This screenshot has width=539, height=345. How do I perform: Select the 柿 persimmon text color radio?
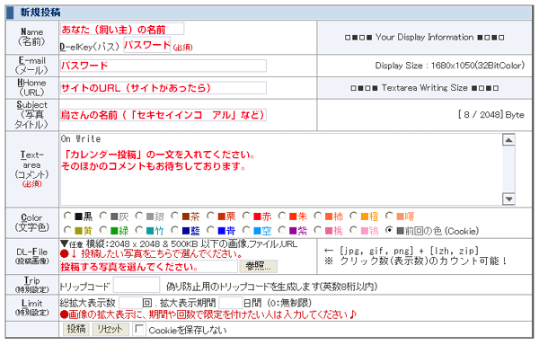click(x=318, y=216)
